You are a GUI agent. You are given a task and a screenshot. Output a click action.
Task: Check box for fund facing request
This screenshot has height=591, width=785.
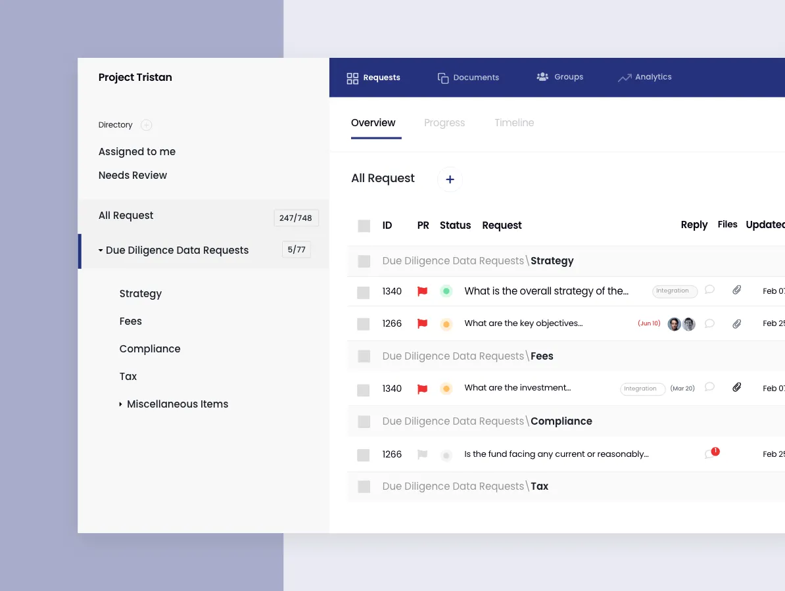(x=363, y=456)
